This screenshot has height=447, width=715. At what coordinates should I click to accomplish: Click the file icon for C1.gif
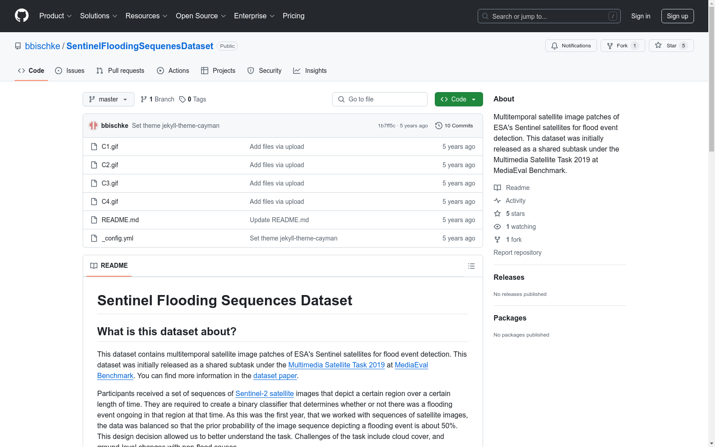tap(94, 147)
